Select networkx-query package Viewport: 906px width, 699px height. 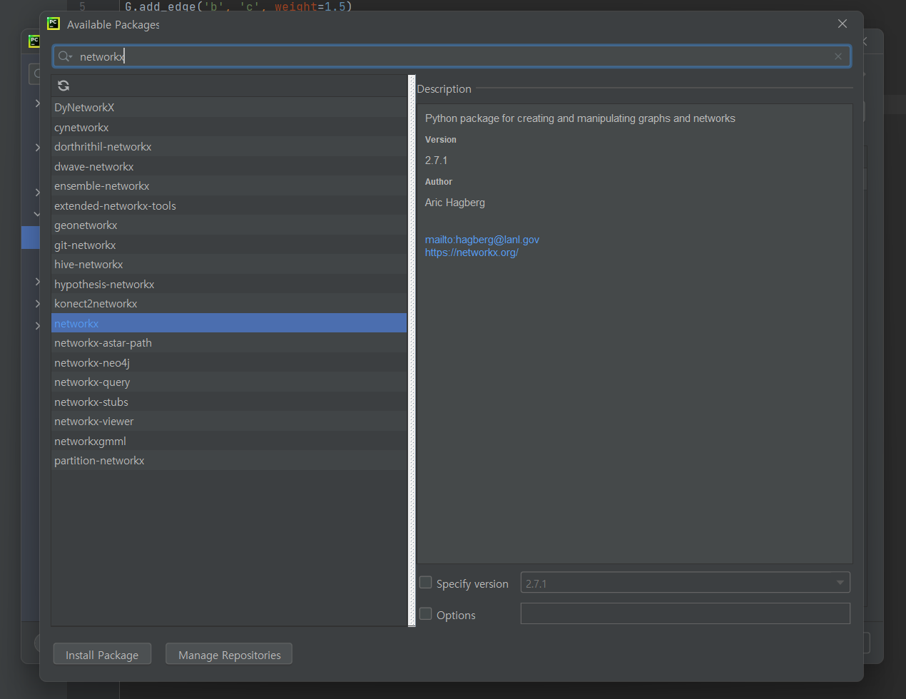coord(229,382)
